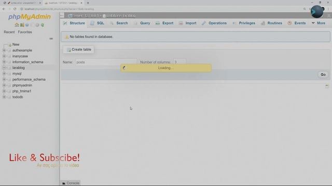Select the authexample database
This screenshot has height=186, width=332.
(22, 51)
